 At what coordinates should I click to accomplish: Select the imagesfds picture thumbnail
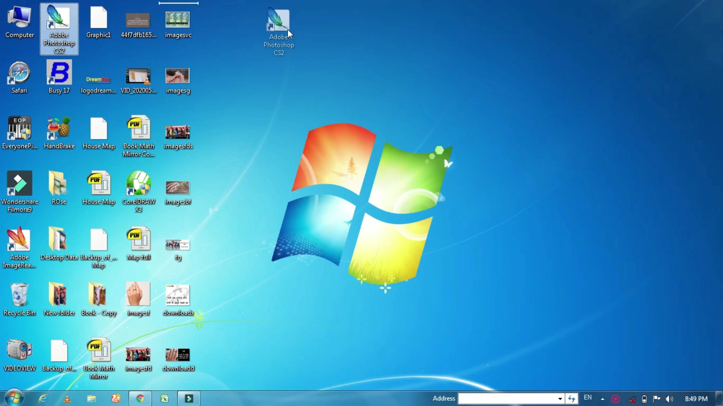coord(178,137)
